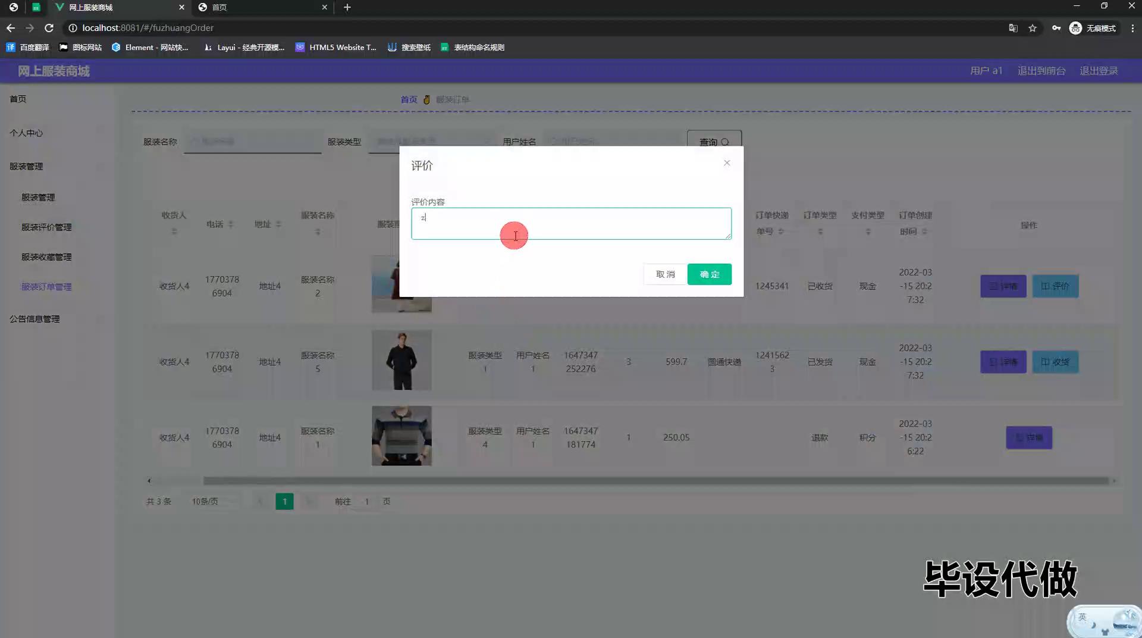Expand 个人中心 sidebar menu
This screenshot has width=1142, height=638.
pos(26,133)
